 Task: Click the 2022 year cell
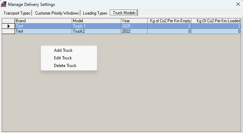134,31
